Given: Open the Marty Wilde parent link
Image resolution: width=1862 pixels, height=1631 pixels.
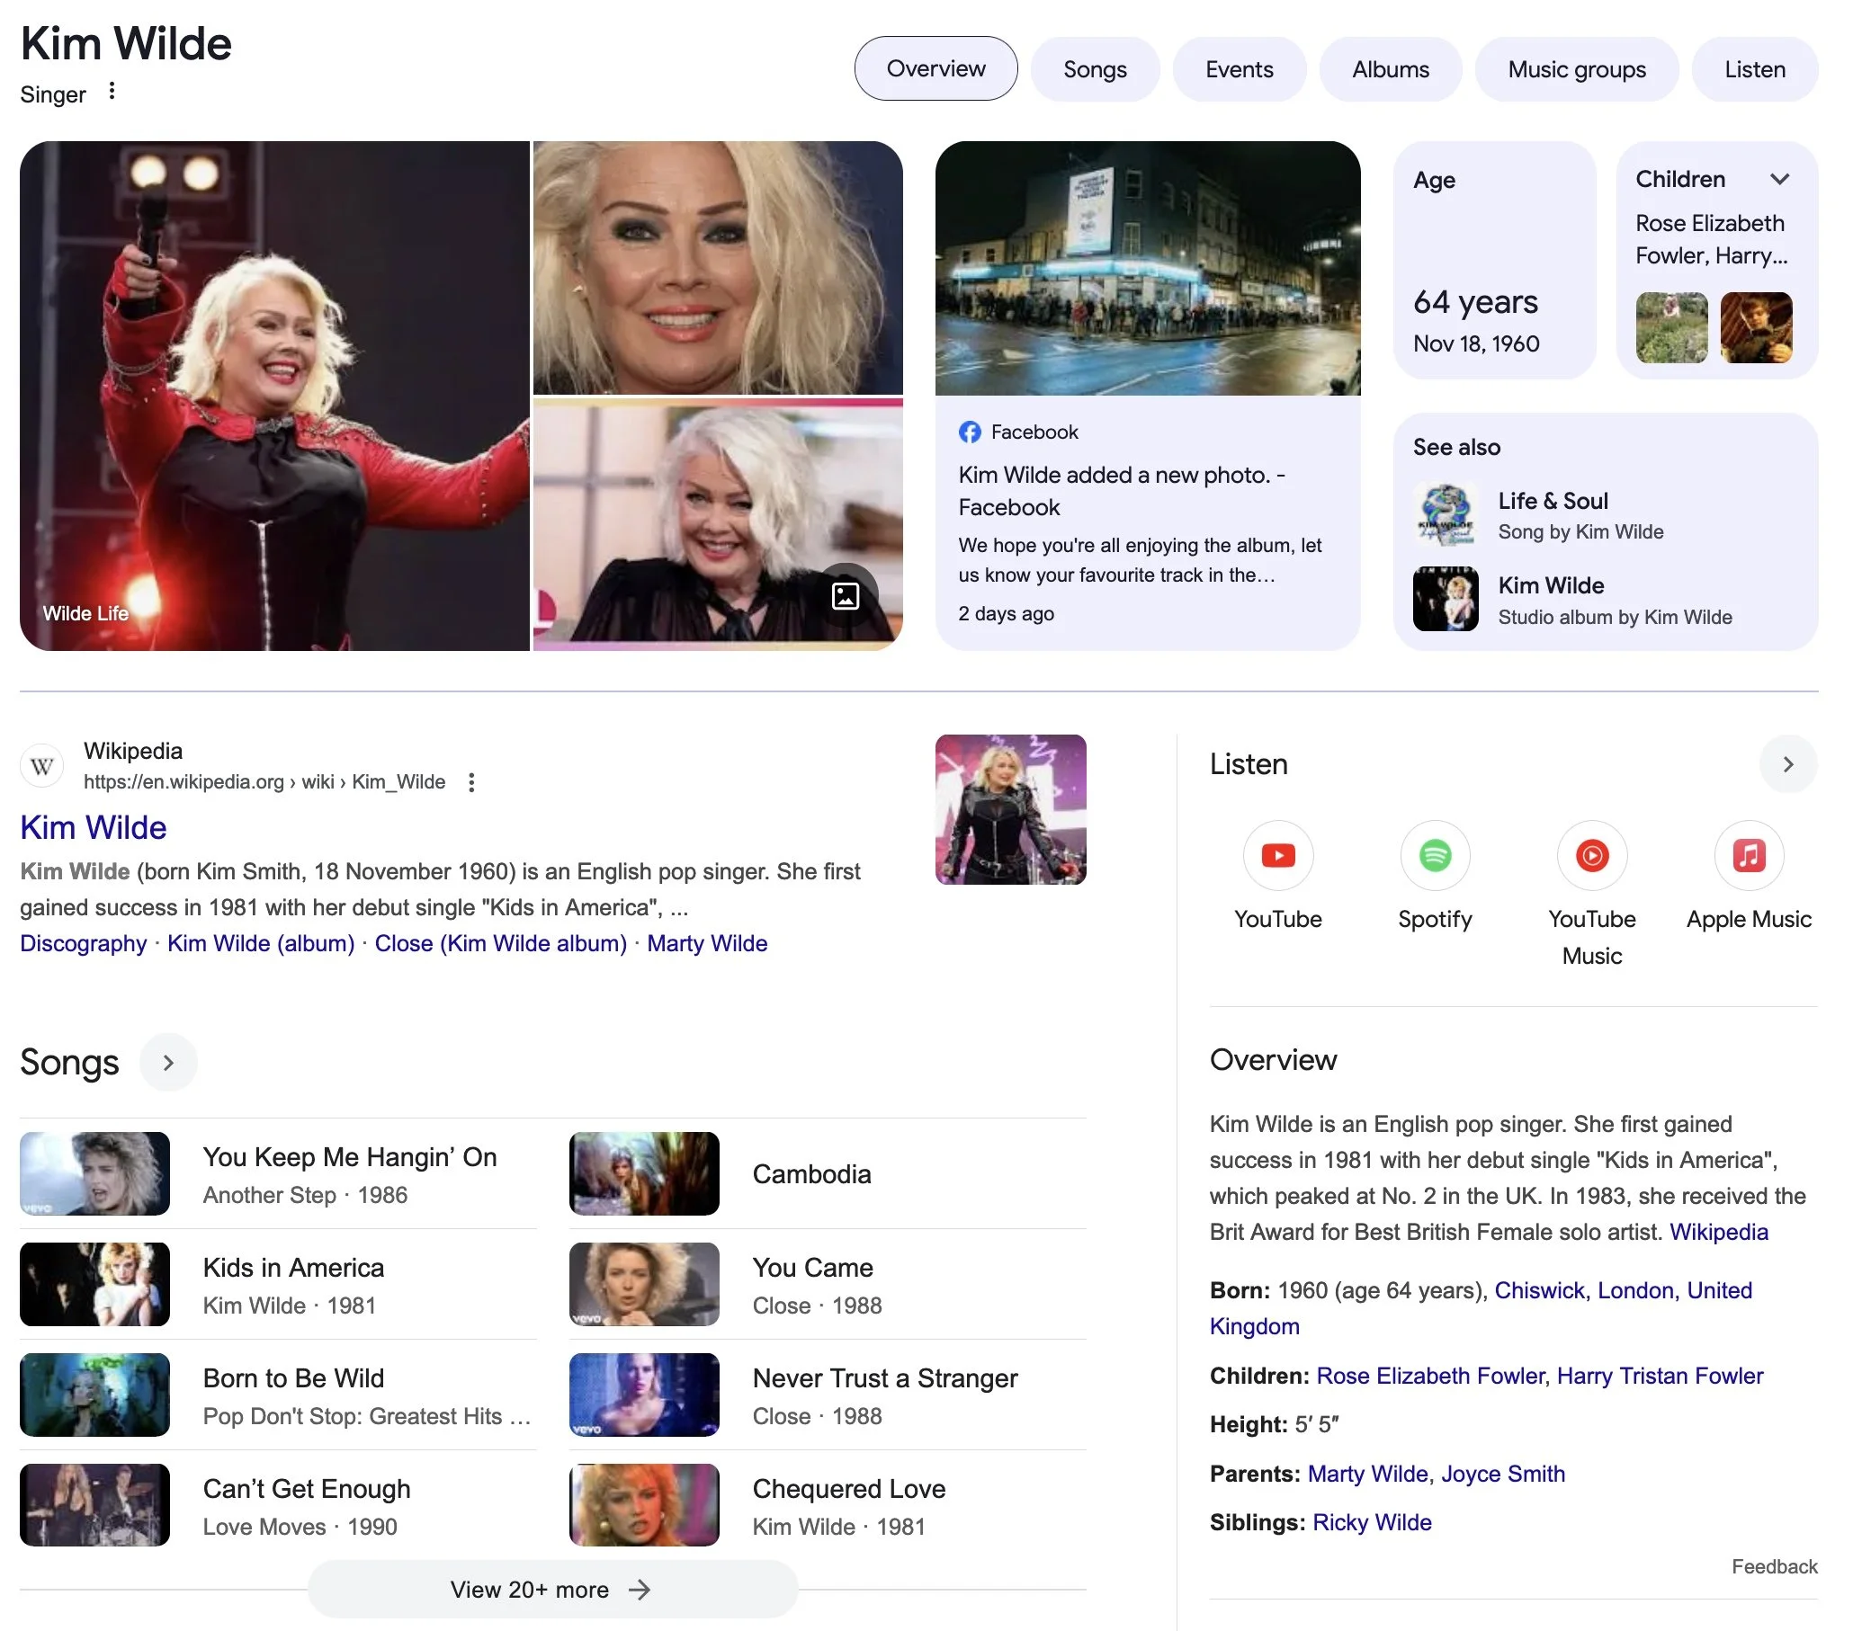Looking at the screenshot, I should pyautogui.click(x=1366, y=1474).
